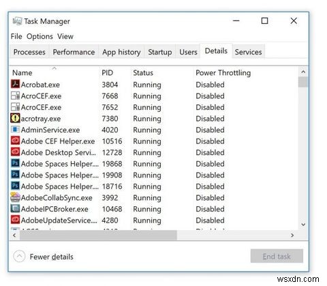The image size is (327, 286).
Task: Open the View menu
Action: click(65, 36)
